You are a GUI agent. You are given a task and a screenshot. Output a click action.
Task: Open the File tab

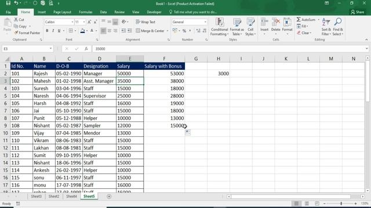pos(8,12)
